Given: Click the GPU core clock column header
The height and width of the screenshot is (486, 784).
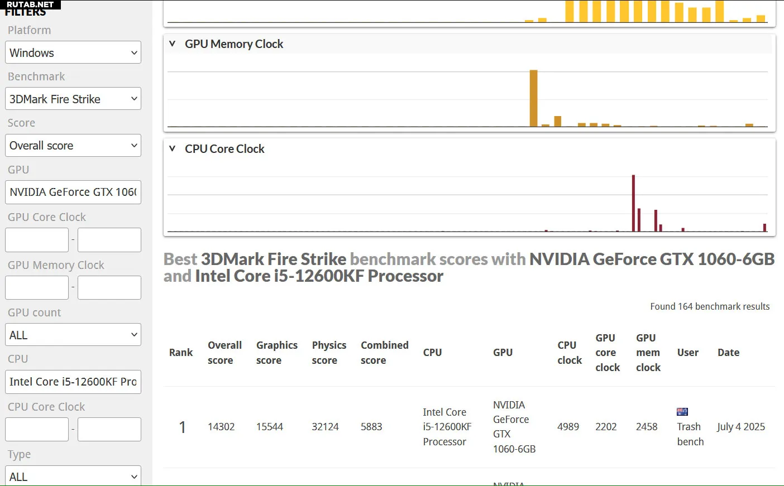Looking at the screenshot, I should 608,353.
